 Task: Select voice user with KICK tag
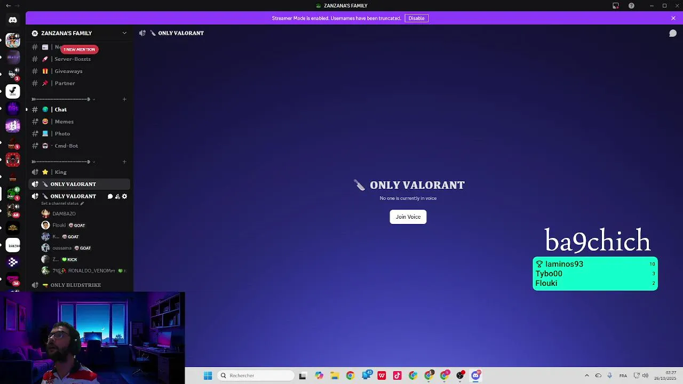click(x=84, y=260)
